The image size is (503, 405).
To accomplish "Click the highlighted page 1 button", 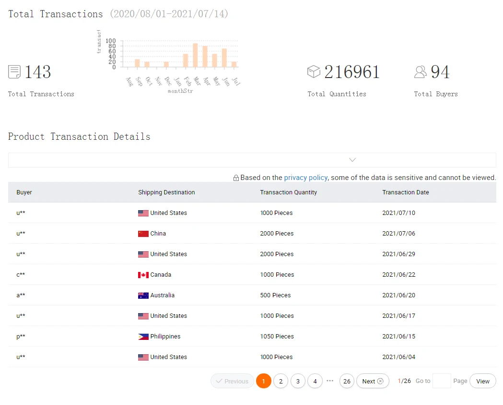I will coord(263,381).
